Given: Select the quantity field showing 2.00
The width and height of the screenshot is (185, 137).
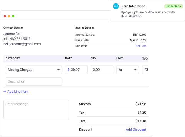Looking at the screenshot, I should point(102,70).
